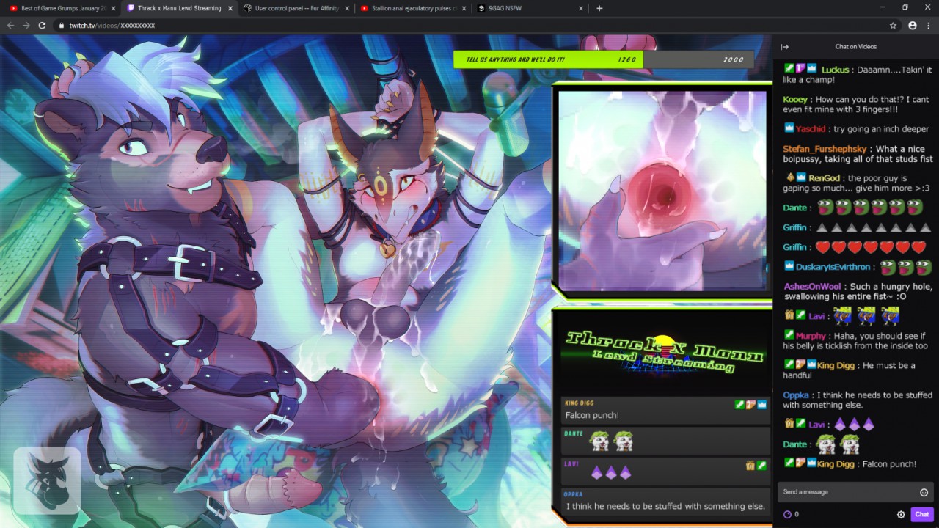Switch to the YouTube tab starting with 'Stallion'
The height and width of the screenshot is (528, 939).
(412, 8)
